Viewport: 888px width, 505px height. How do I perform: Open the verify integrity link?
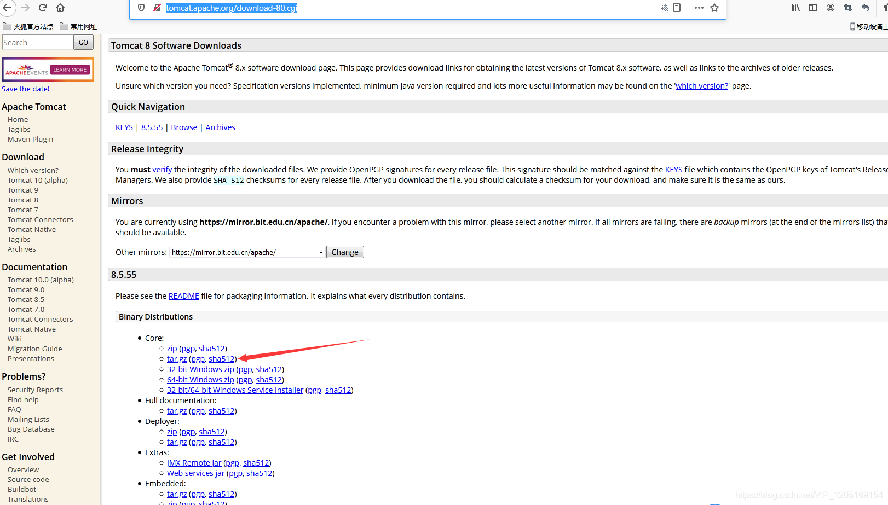(x=162, y=170)
